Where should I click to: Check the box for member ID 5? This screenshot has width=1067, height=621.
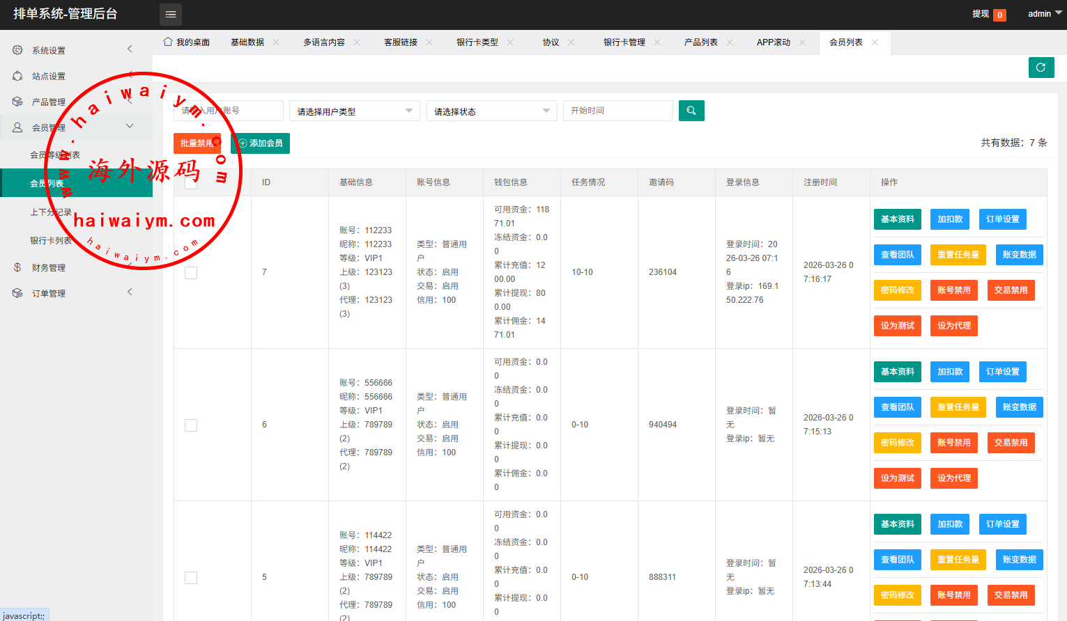(x=191, y=578)
